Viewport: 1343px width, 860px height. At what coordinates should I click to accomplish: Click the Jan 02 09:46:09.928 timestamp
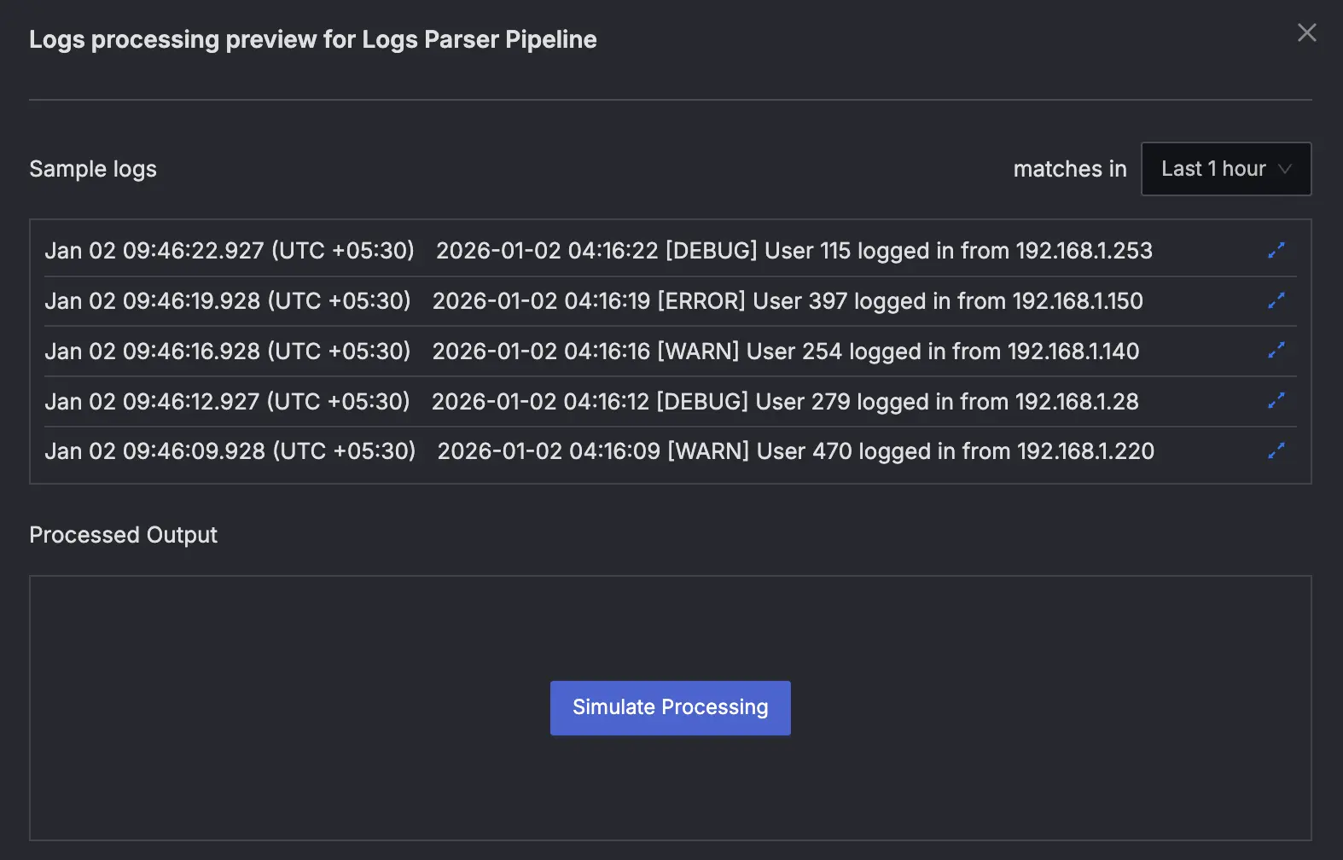(230, 451)
